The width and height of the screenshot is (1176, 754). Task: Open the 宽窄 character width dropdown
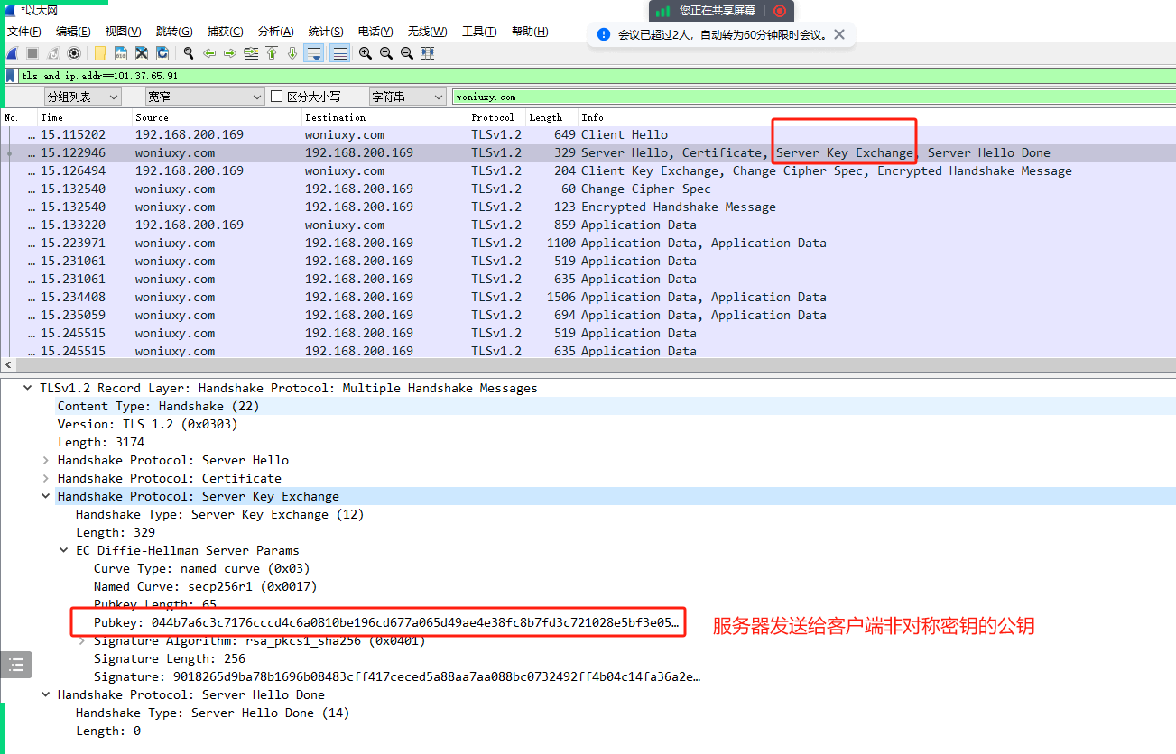click(x=205, y=97)
